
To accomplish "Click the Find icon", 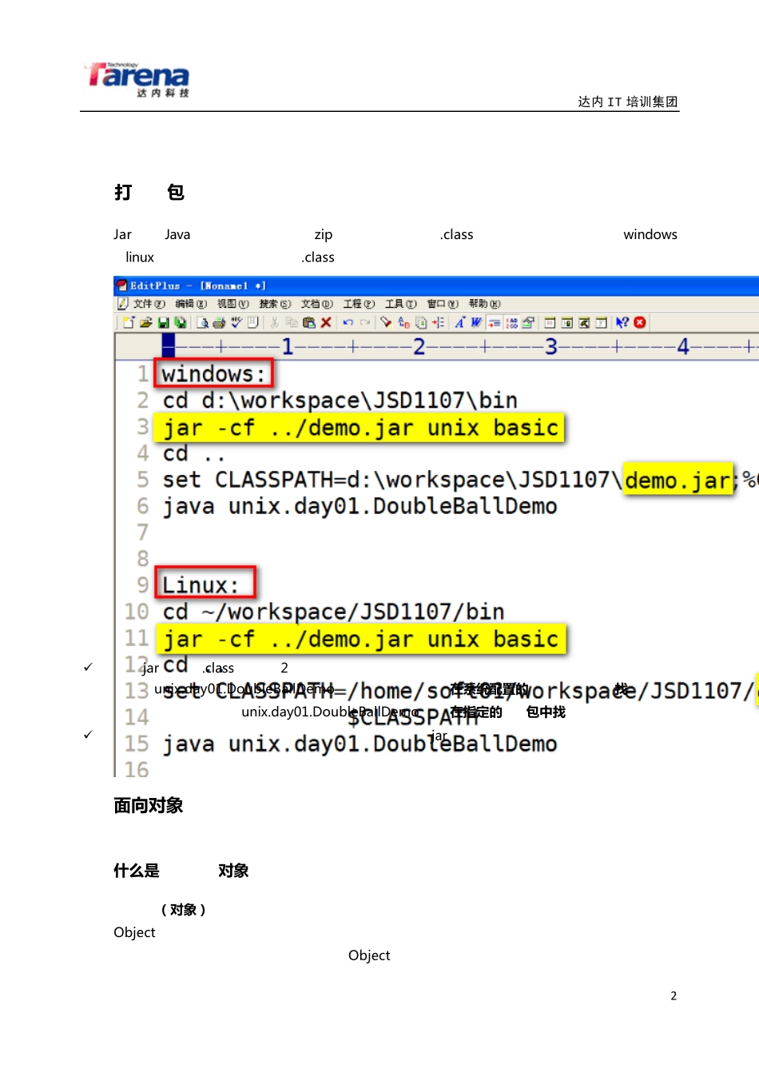I will click(386, 322).
